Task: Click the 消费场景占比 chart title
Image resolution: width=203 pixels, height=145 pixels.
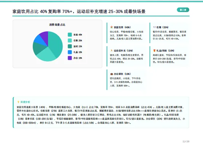Action: click(x=57, y=25)
